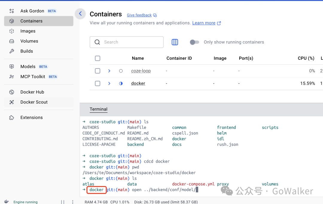Screen dimensions: 323x204
Task: Click the Volumes drive icon
Action: 12,41
